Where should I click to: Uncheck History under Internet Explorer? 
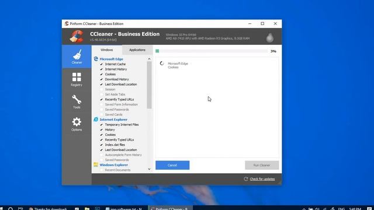(x=101, y=129)
